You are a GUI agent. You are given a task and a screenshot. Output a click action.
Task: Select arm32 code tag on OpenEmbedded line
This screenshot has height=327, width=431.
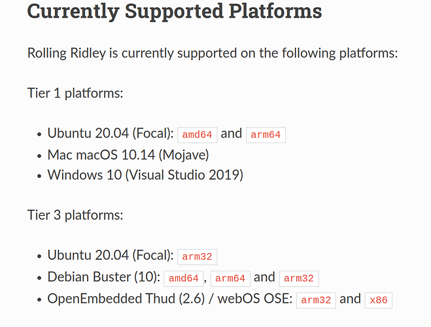316,300
